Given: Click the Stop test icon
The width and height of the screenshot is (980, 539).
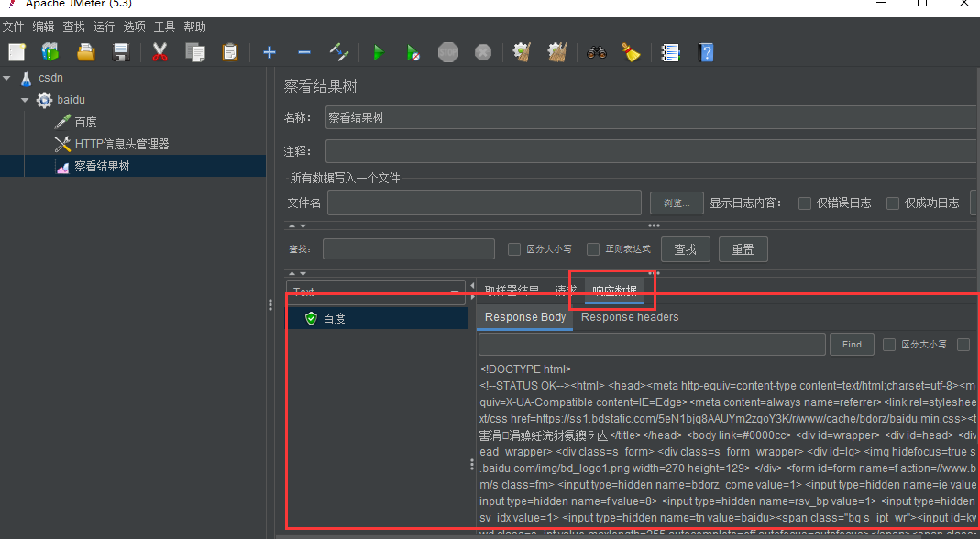Looking at the screenshot, I should click(x=448, y=52).
